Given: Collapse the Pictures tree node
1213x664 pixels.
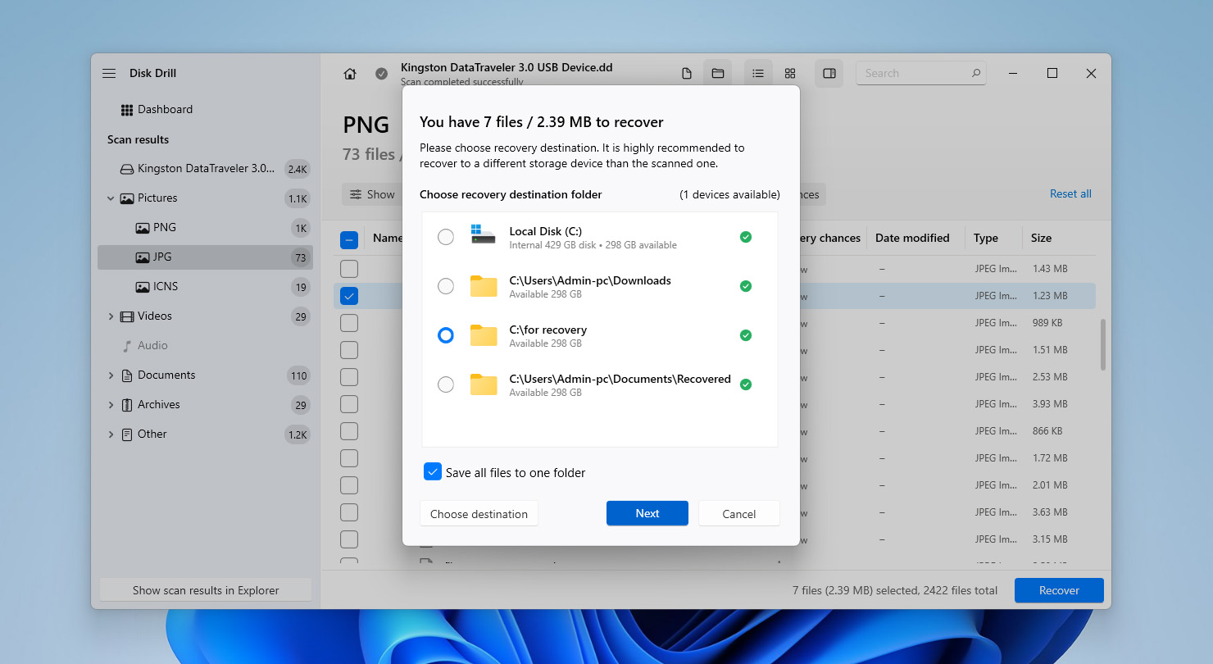Looking at the screenshot, I should (x=111, y=198).
